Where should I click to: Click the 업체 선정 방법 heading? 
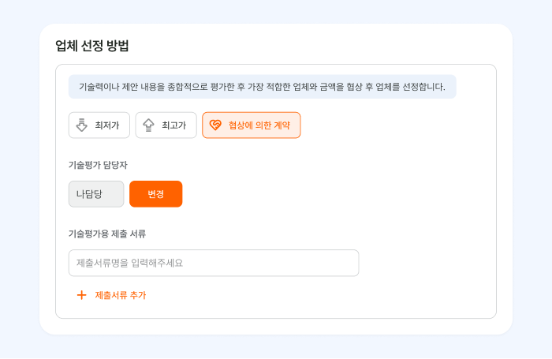92,46
